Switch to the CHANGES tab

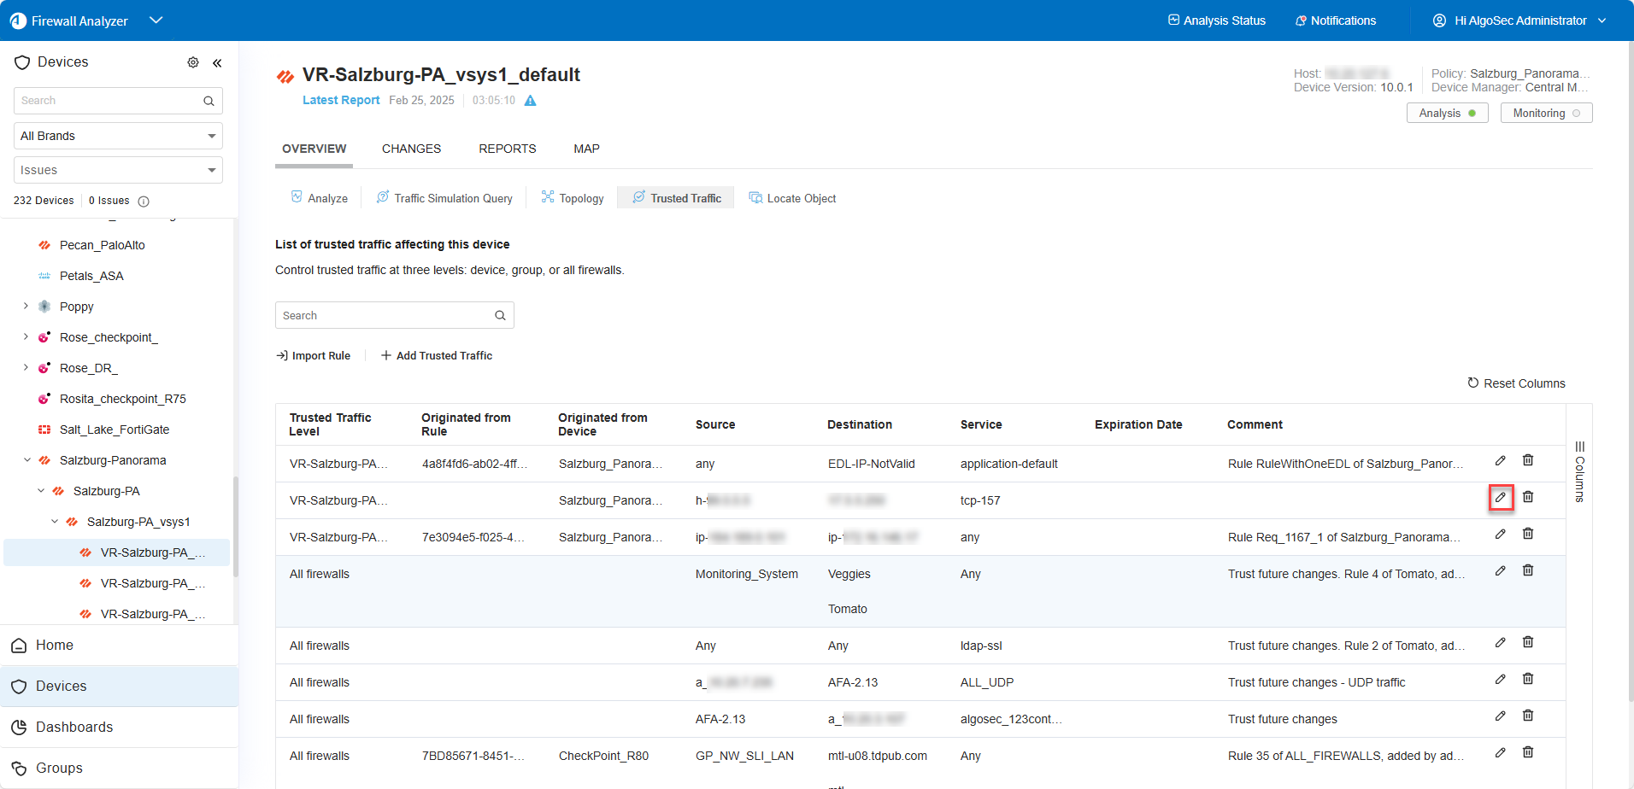[411, 149]
